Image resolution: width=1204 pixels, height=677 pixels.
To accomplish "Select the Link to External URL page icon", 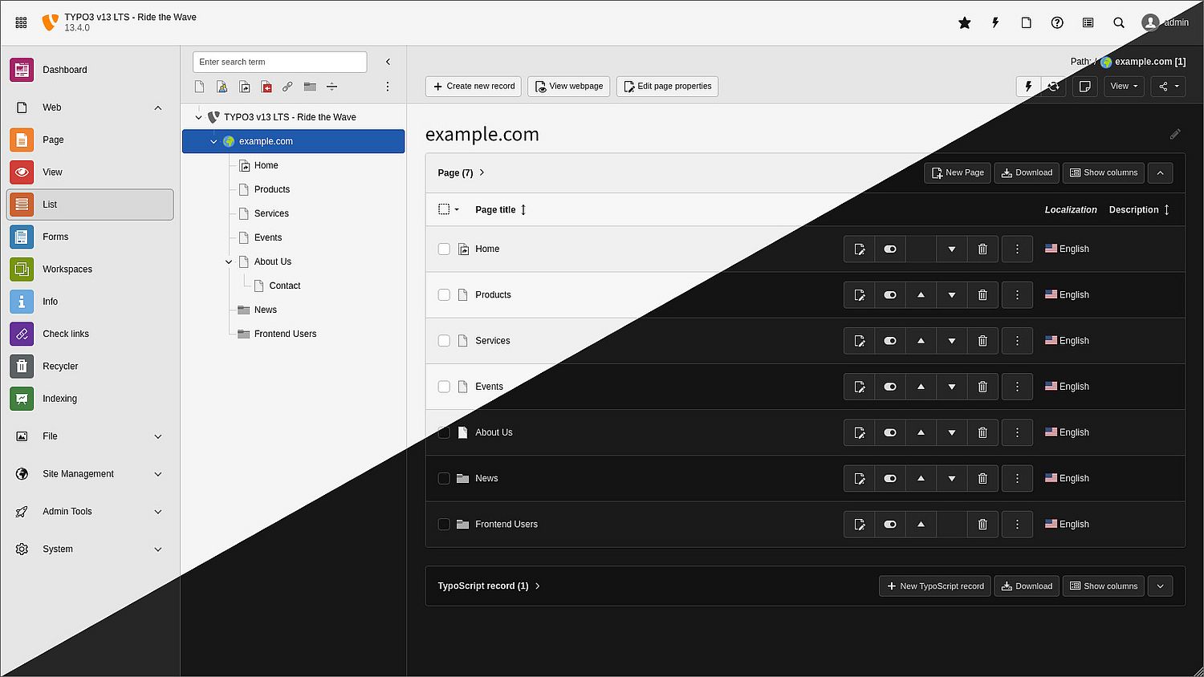I will 287,87.
